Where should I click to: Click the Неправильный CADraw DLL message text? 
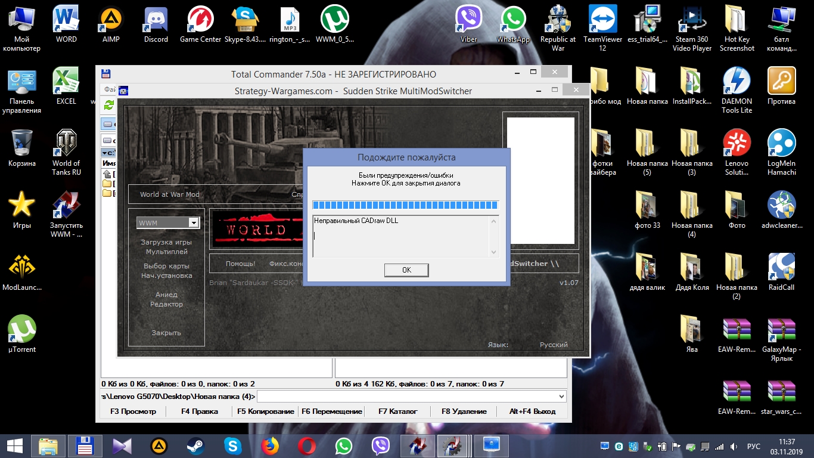(x=356, y=221)
